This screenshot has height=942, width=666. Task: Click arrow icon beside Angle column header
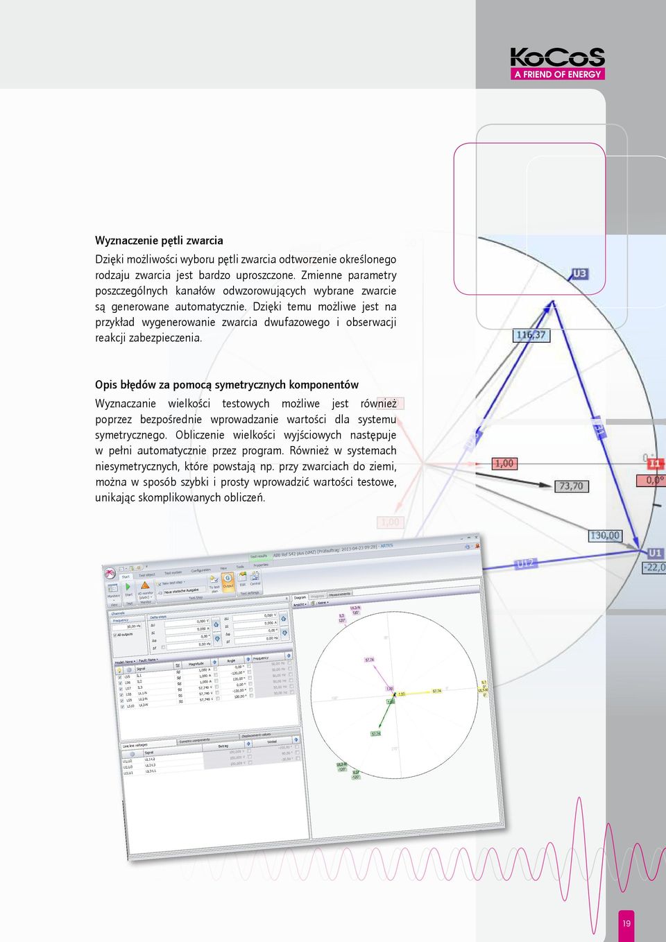click(248, 659)
